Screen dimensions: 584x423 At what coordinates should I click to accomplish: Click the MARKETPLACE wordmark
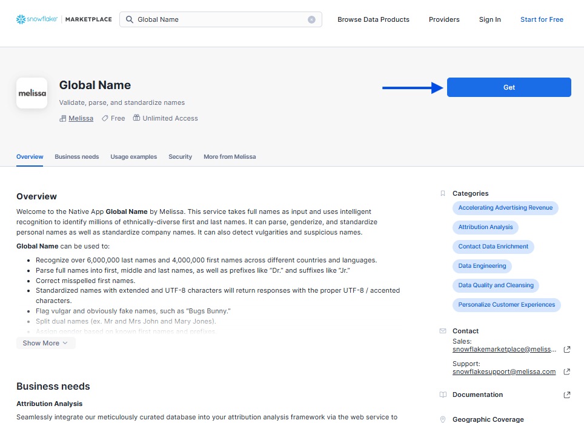pos(88,19)
